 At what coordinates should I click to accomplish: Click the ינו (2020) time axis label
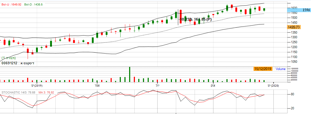(273, 86)
